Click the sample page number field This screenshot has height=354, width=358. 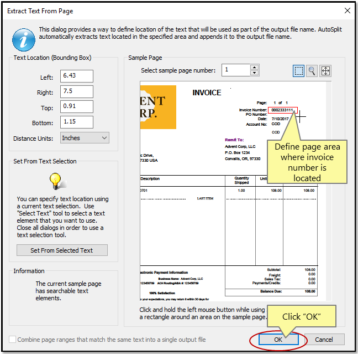pos(236,70)
